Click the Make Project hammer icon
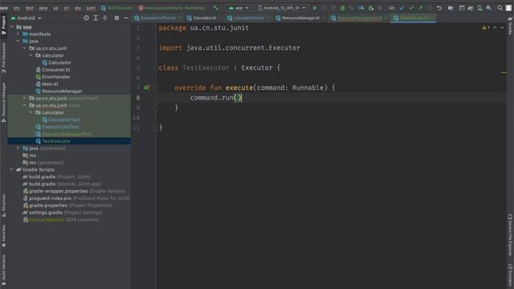The width and height of the screenshot is (514, 289). [x=216, y=8]
